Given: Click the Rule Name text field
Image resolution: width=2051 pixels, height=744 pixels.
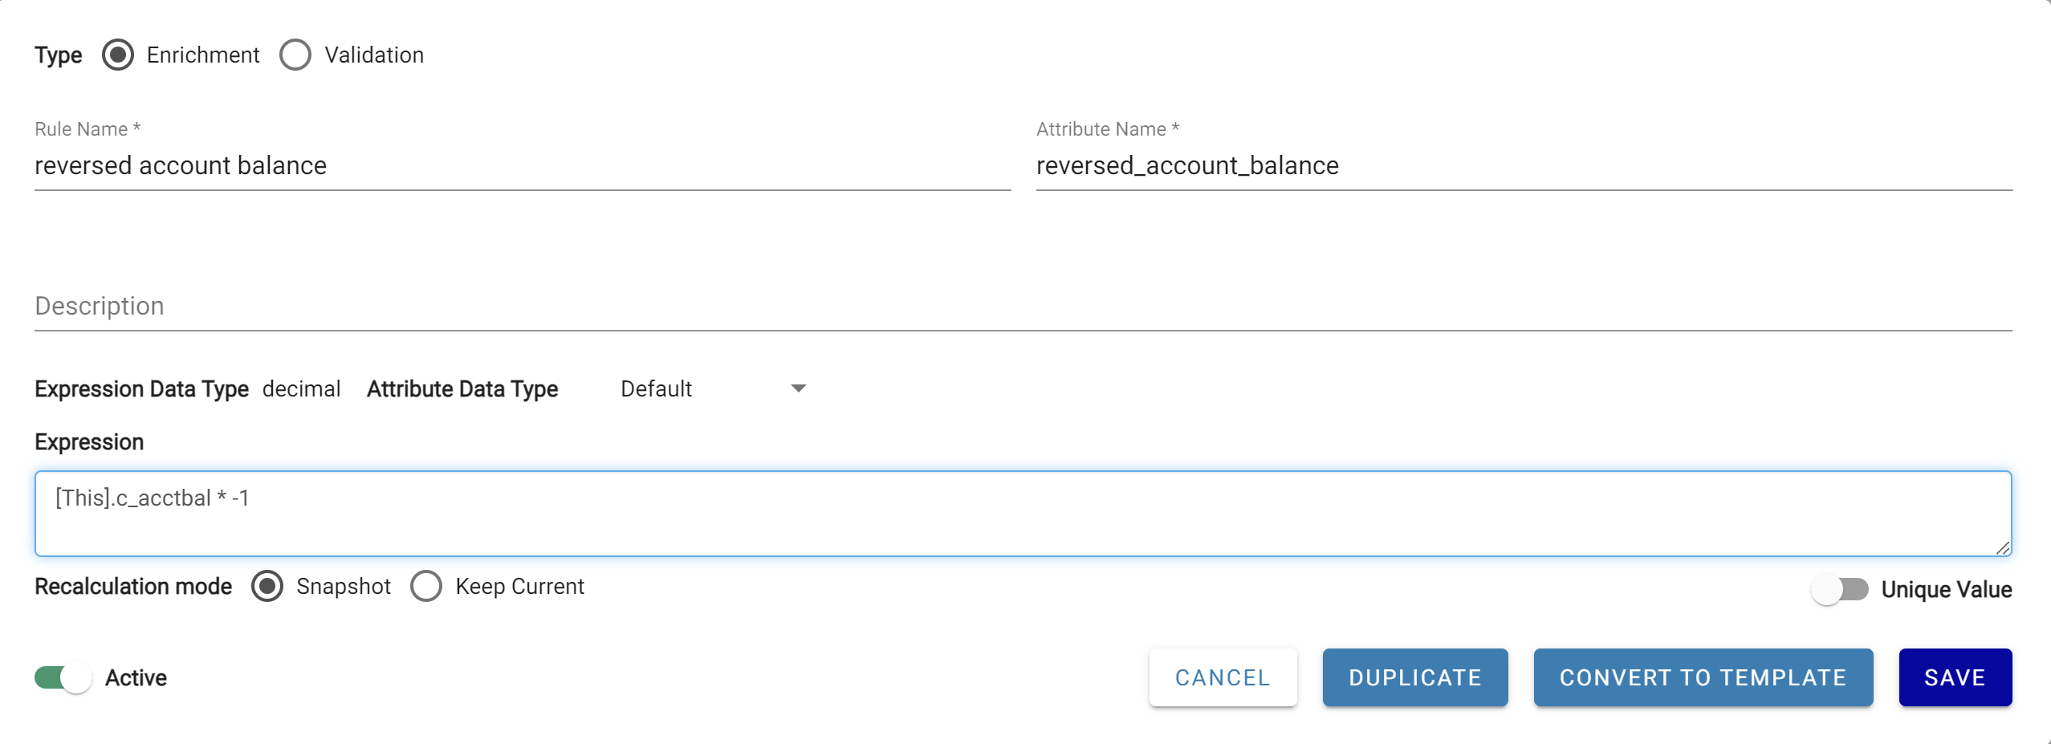Looking at the screenshot, I should click(523, 166).
